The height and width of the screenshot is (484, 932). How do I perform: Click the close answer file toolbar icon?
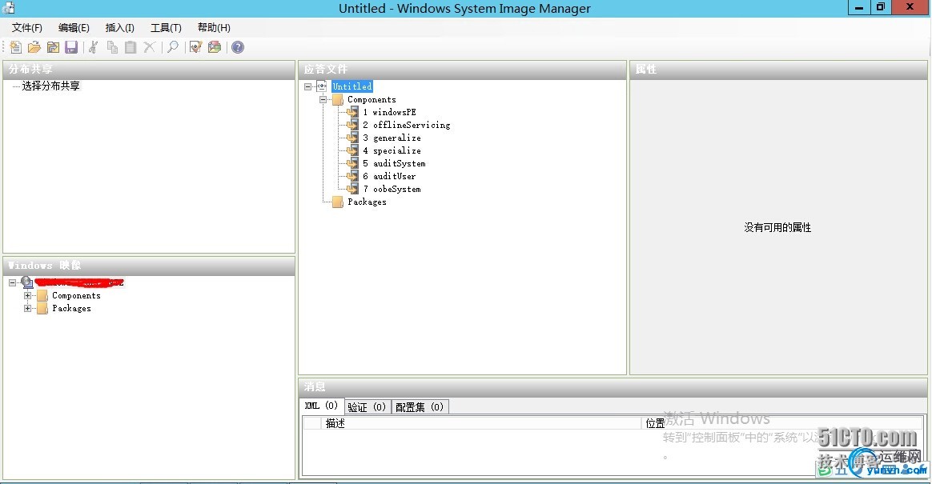pyautogui.click(x=53, y=47)
